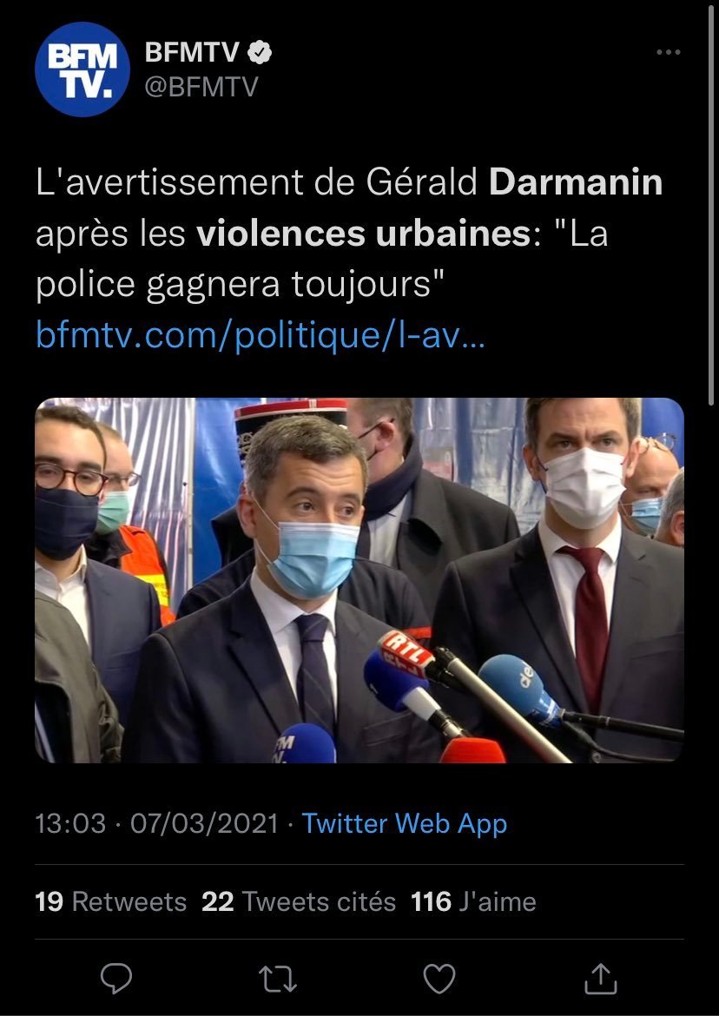Click the verified badge next to BFMTV
This screenshot has width=719, height=1016.
(259, 52)
